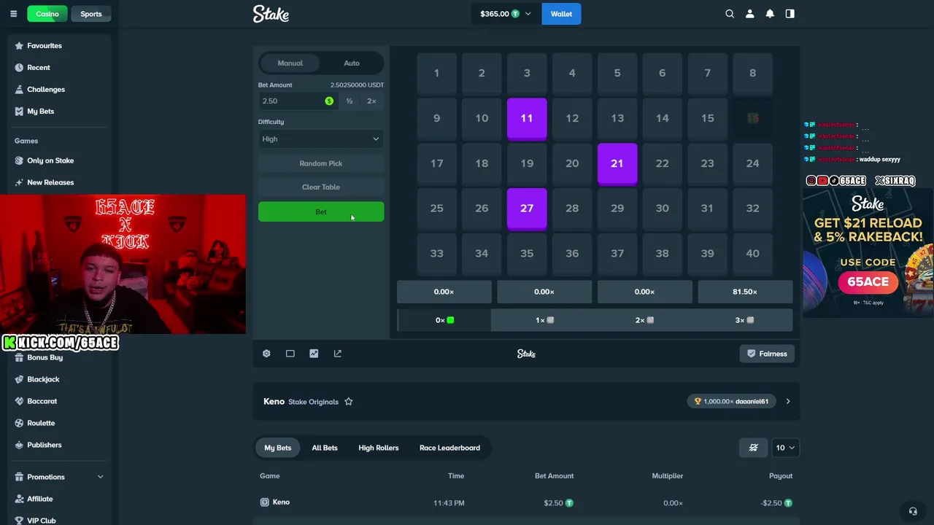Open the Keno row in bet history
This screenshot has height=525, width=934.
(x=526, y=502)
